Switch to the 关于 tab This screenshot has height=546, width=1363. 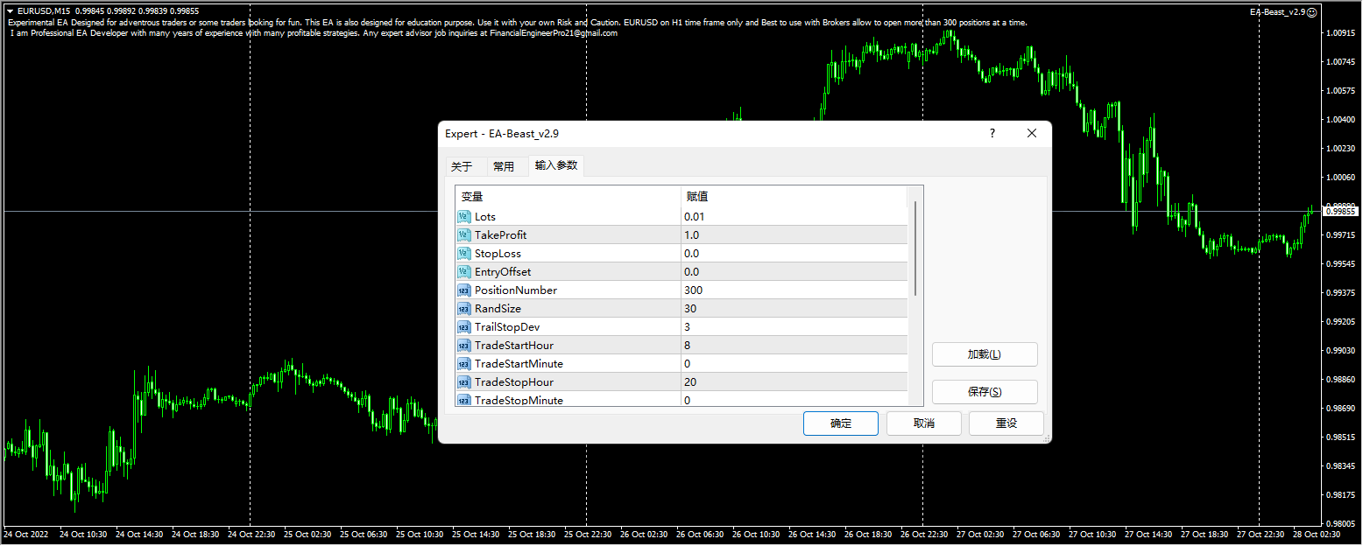(x=463, y=164)
